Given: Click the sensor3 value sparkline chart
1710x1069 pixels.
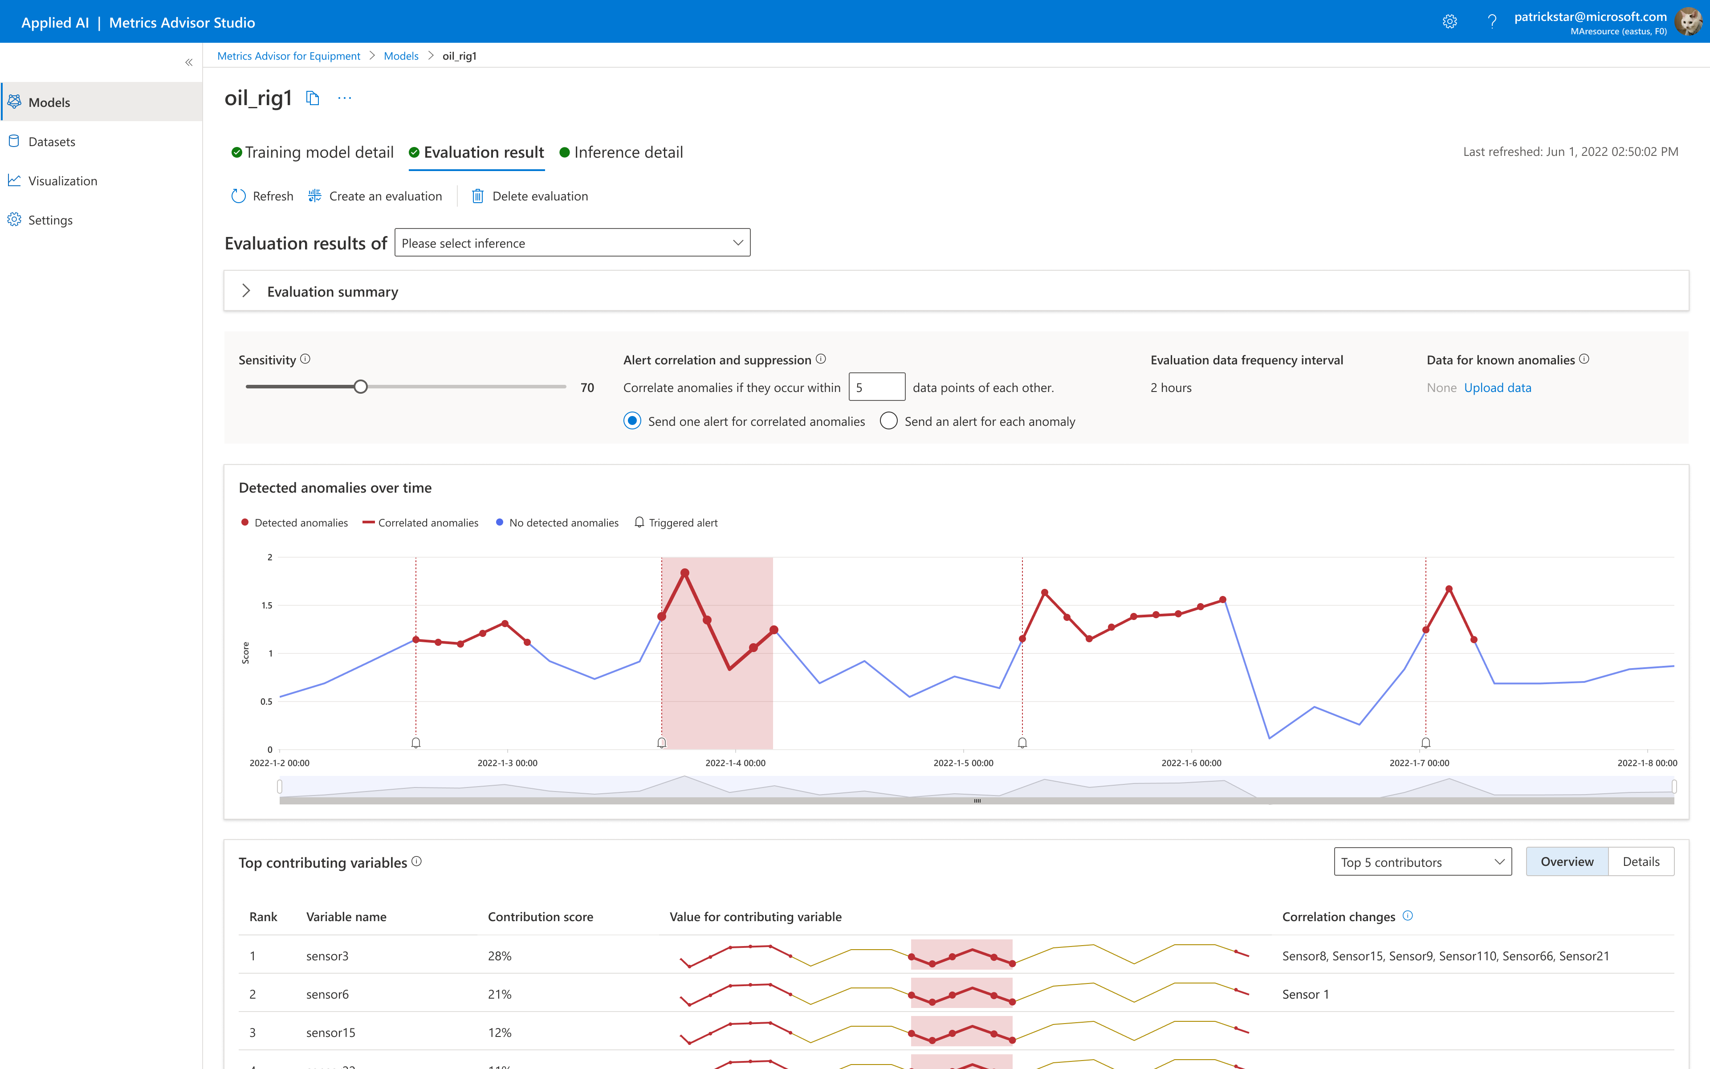Looking at the screenshot, I should pyautogui.click(x=965, y=955).
